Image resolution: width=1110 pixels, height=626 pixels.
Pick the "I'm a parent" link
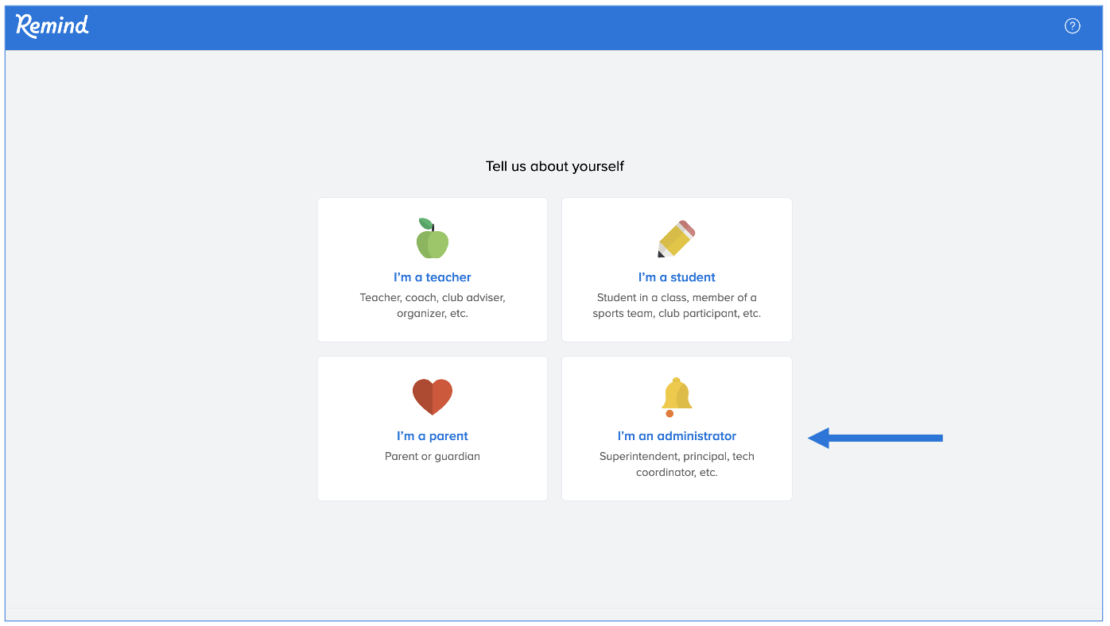tap(433, 436)
